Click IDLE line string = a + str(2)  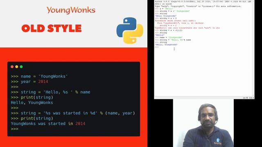[169, 30]
